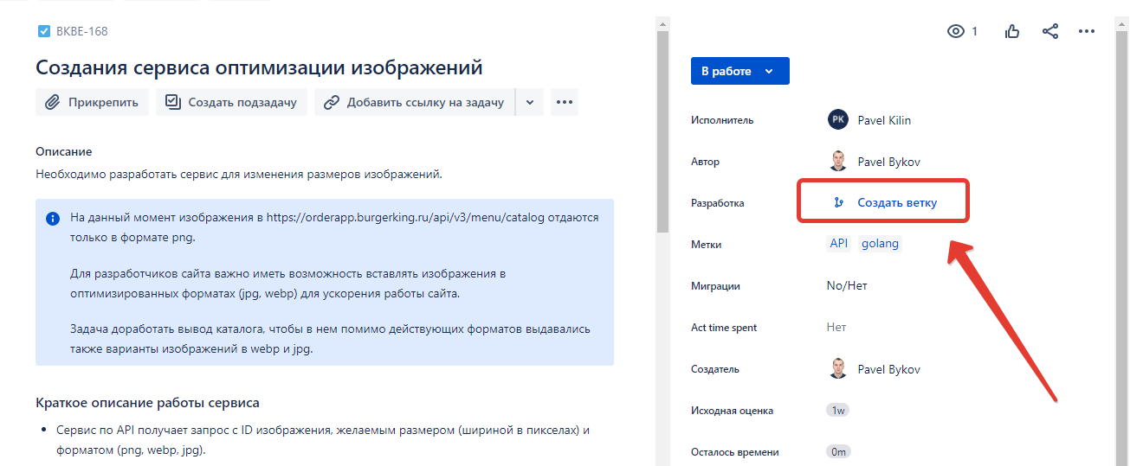Image resolution: width=1143 pixels, height=466 pixels.
Task: Open the "В работе" status dropdown
Action: click(739, 72)
